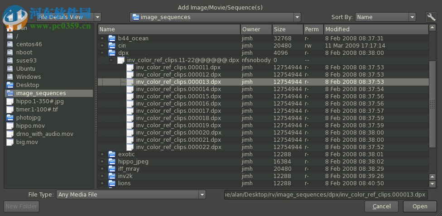Screen dimensions: 442x216
Task: Expand the exotic folder
Action: (102, 154)
